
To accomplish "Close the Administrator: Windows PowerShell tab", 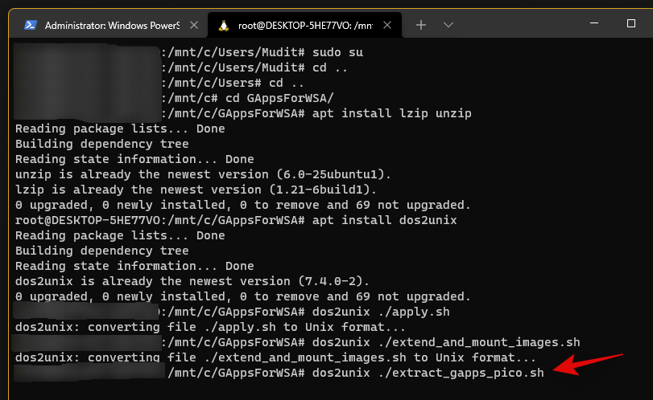I will click(x=192, y=25).
